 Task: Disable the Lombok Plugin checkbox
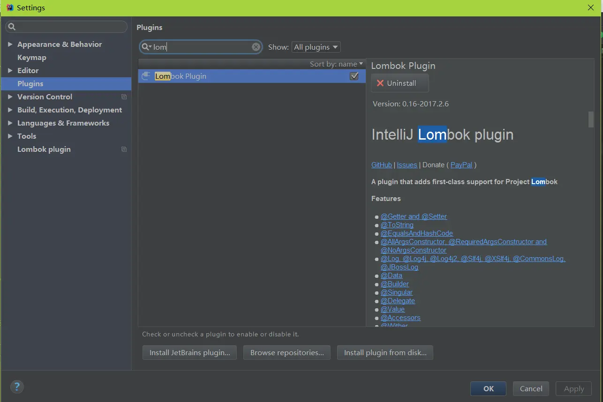(354, 76)
